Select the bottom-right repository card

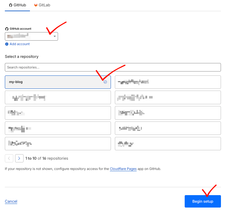click(168, 143)
